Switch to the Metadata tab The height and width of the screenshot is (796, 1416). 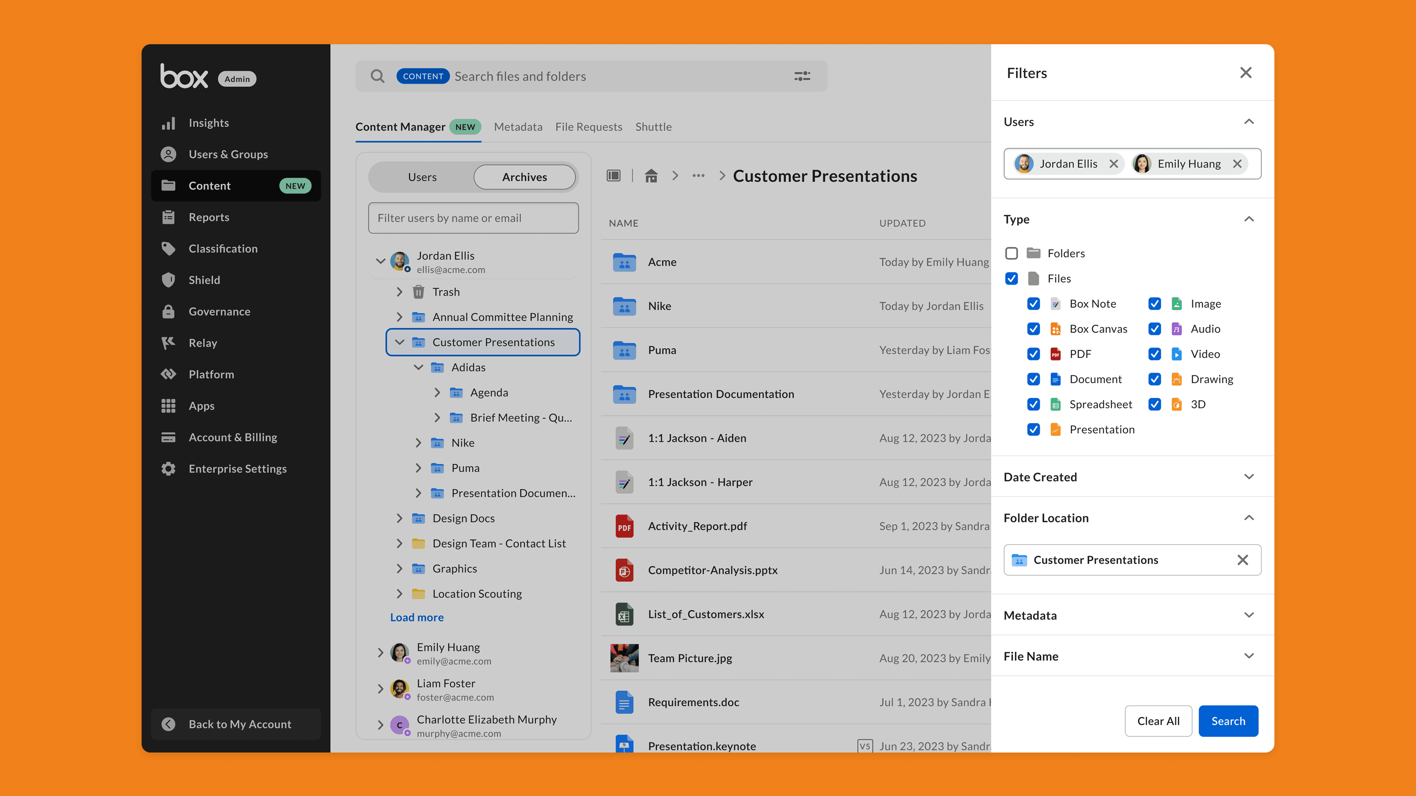[518, 127]
